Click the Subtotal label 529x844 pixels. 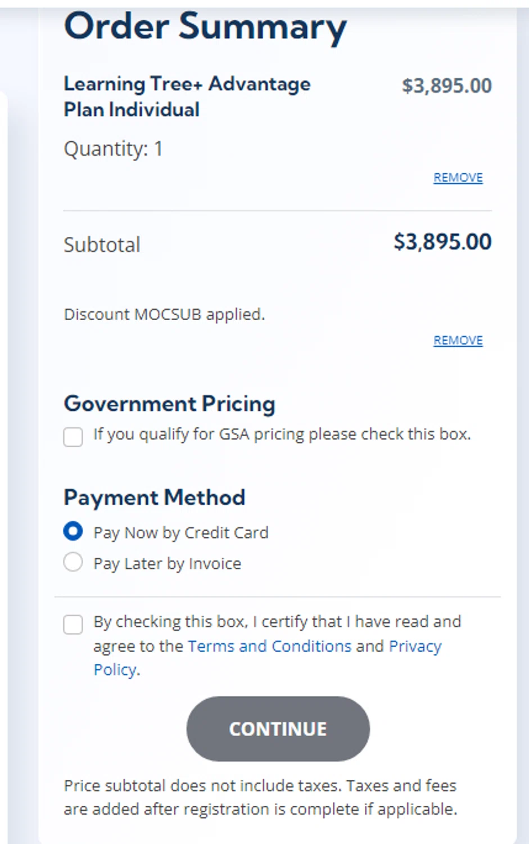102,245
